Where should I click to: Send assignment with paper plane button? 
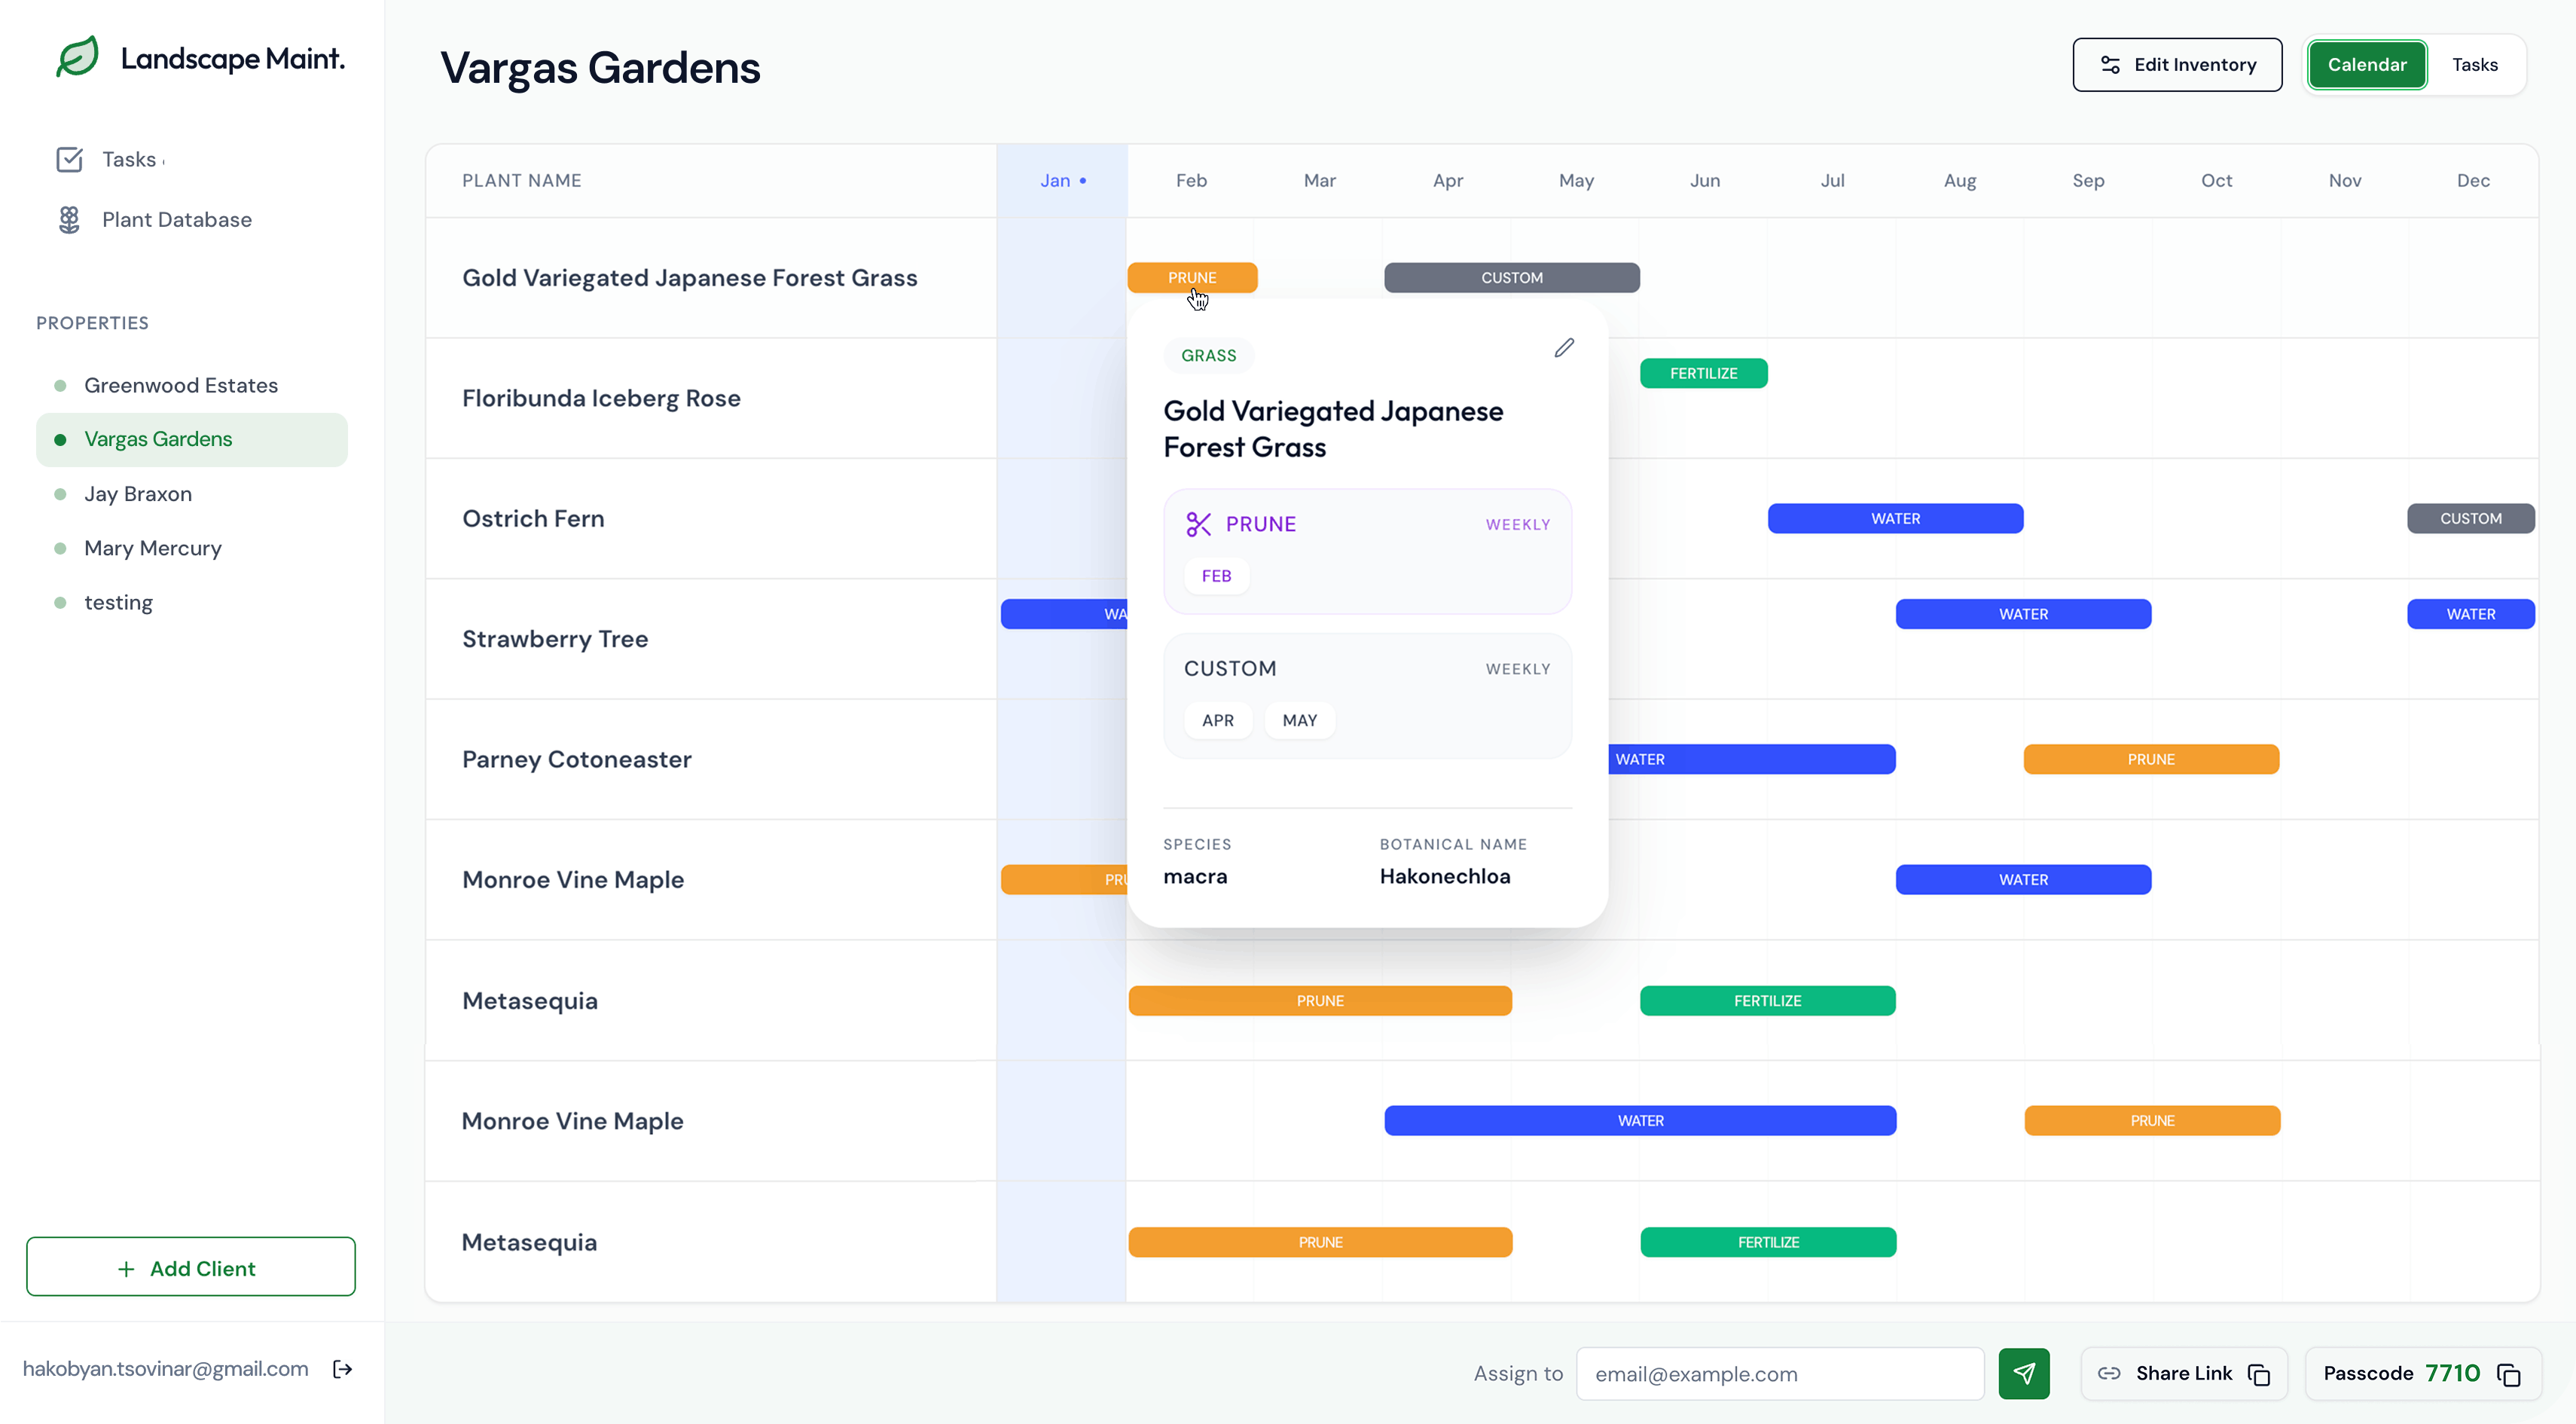(2023, 1373)
